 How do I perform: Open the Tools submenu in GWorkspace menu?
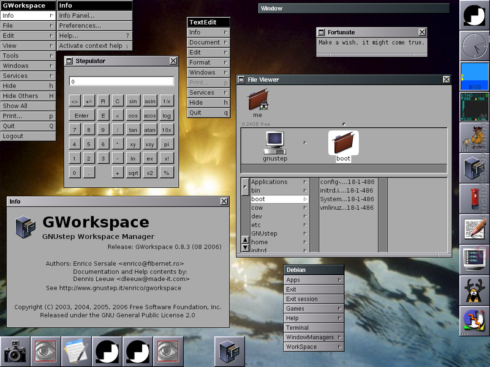[28, 56]
